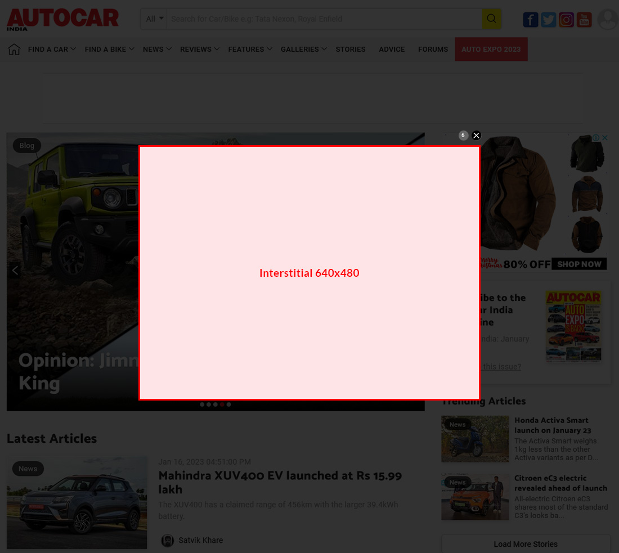Open the Advice page
Viewport: 619px width, 553px height.
coord(392,50)
